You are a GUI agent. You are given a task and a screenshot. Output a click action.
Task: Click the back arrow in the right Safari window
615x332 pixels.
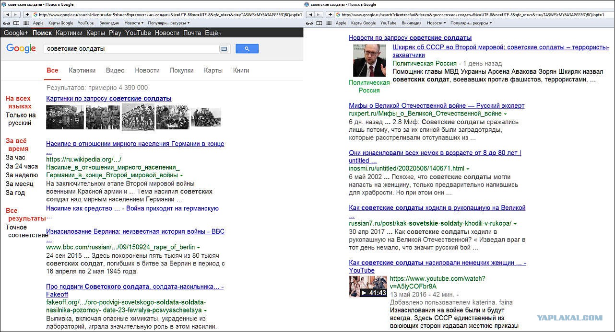[x=309, y=15]
